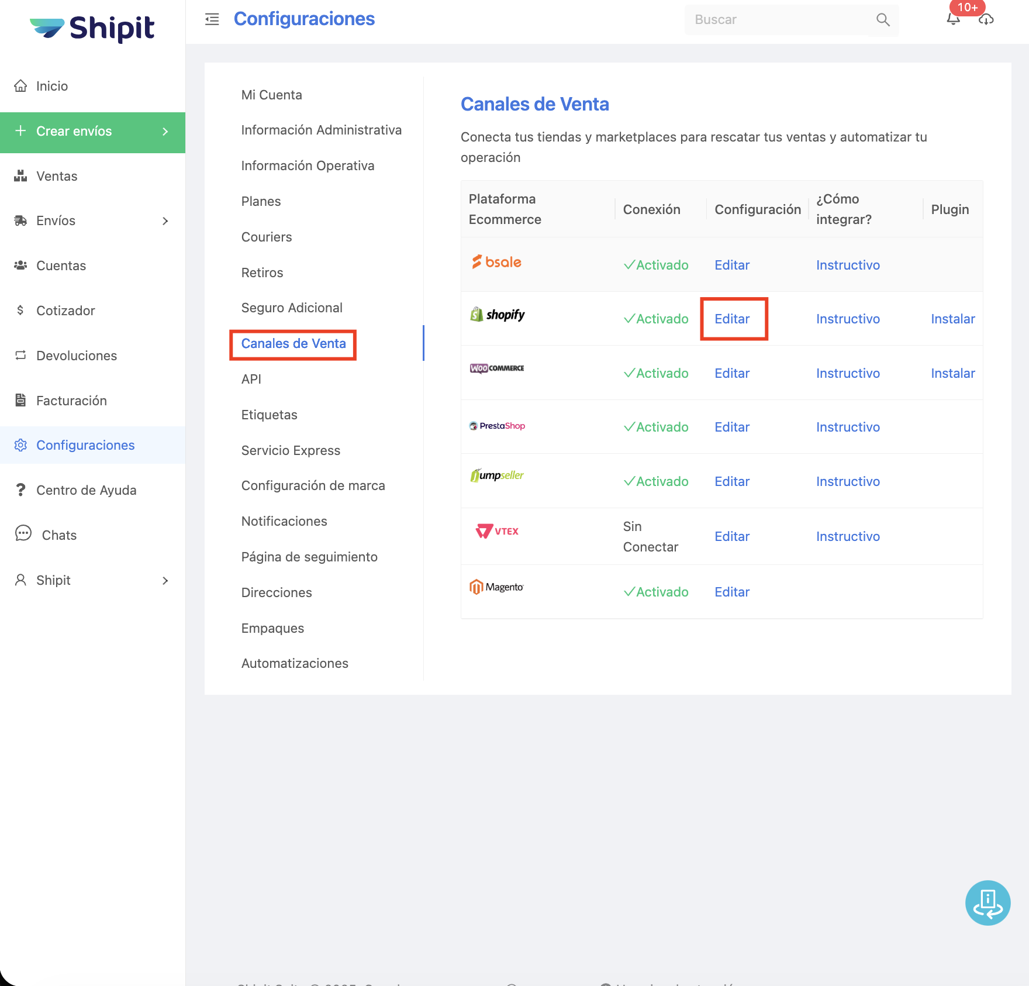This screenshot has width=1029, height=986.
Task: Edit the Shopify channel configuration
Action: (x=732, y=319)
